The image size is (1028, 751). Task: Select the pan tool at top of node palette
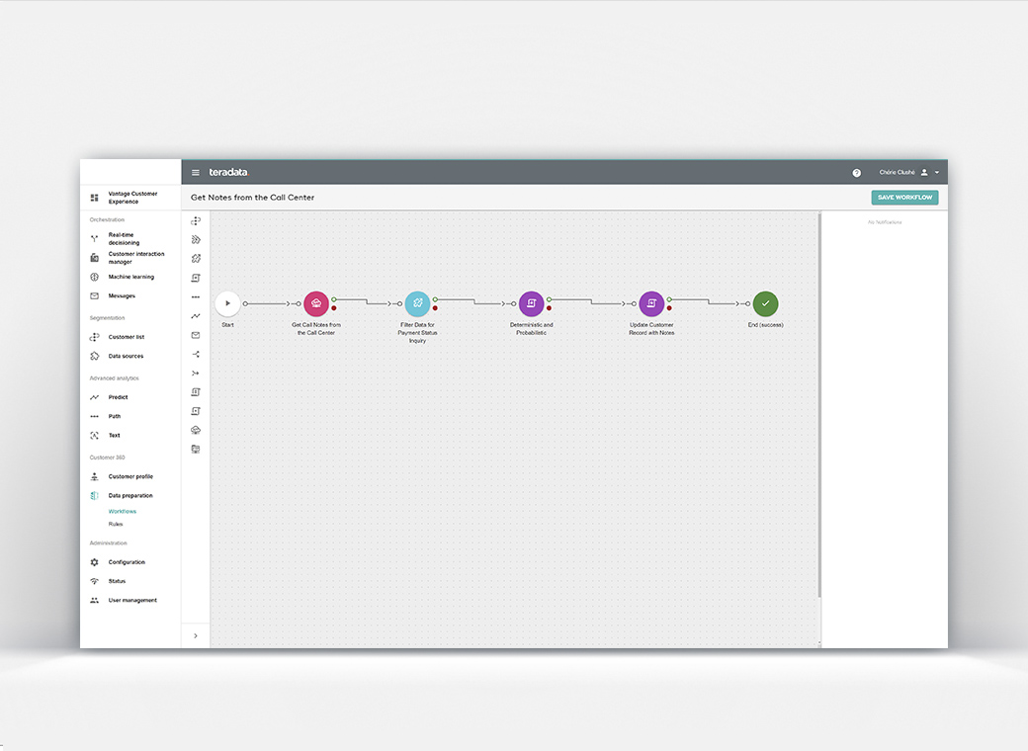(195, 220)
